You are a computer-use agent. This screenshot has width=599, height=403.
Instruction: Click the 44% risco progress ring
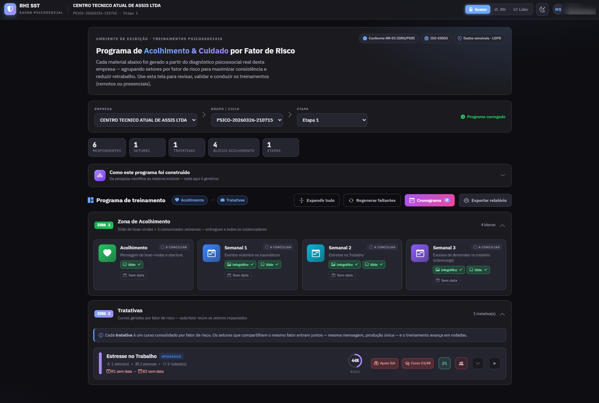(355, 360)
